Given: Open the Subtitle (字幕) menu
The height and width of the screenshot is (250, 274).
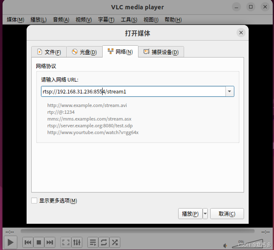Looking at the screenshot, I should [106, 19].
